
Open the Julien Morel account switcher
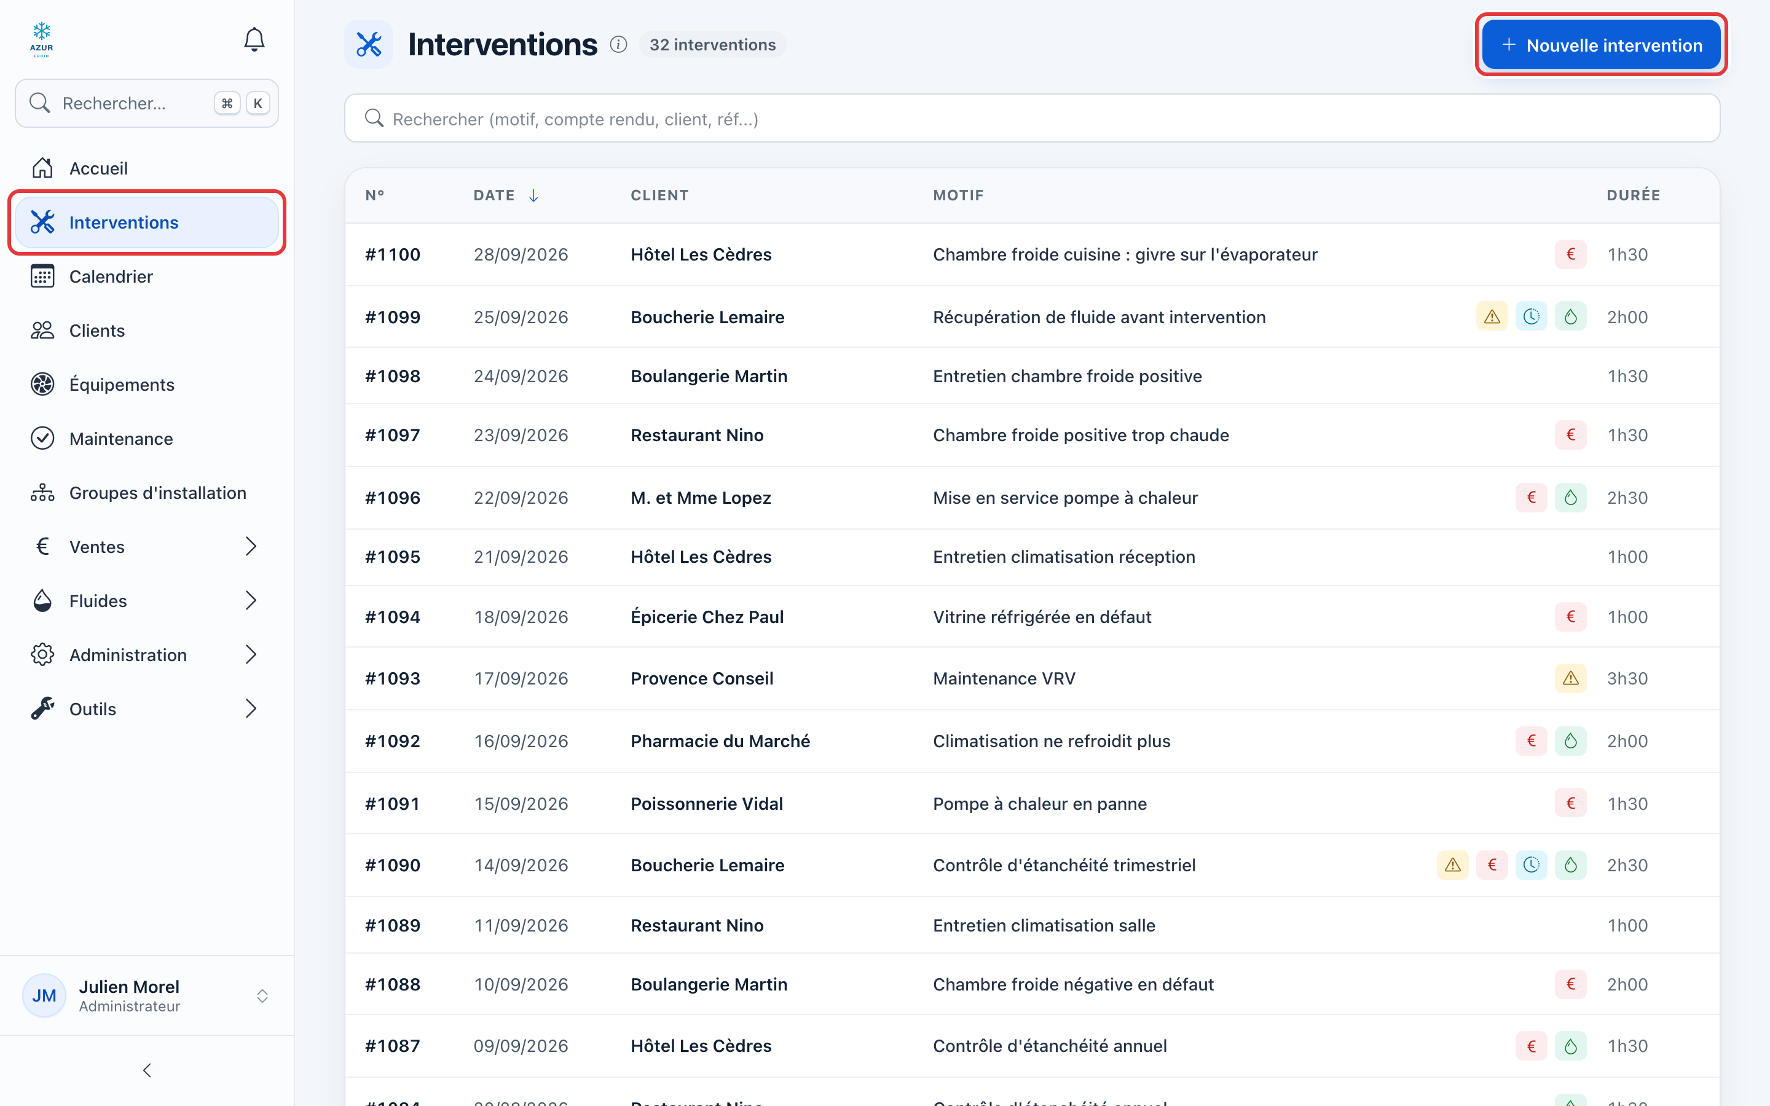click(262, 995)
